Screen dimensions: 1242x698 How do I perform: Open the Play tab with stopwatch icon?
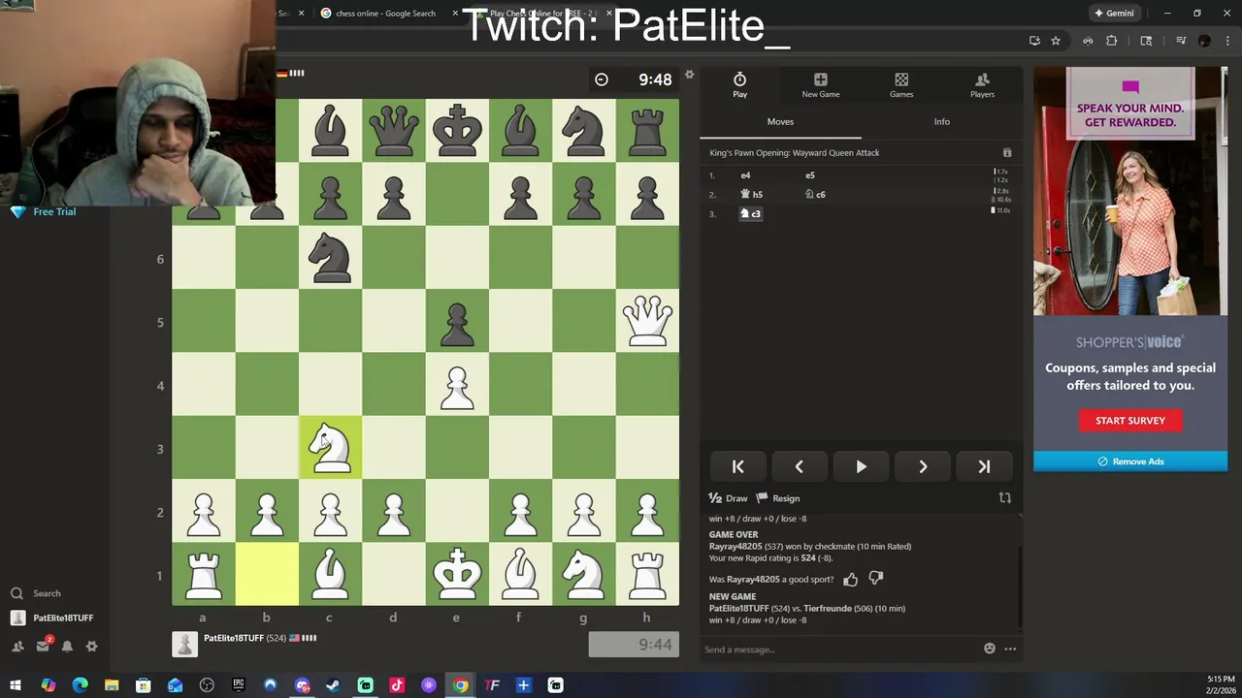(x=739, y=85)
